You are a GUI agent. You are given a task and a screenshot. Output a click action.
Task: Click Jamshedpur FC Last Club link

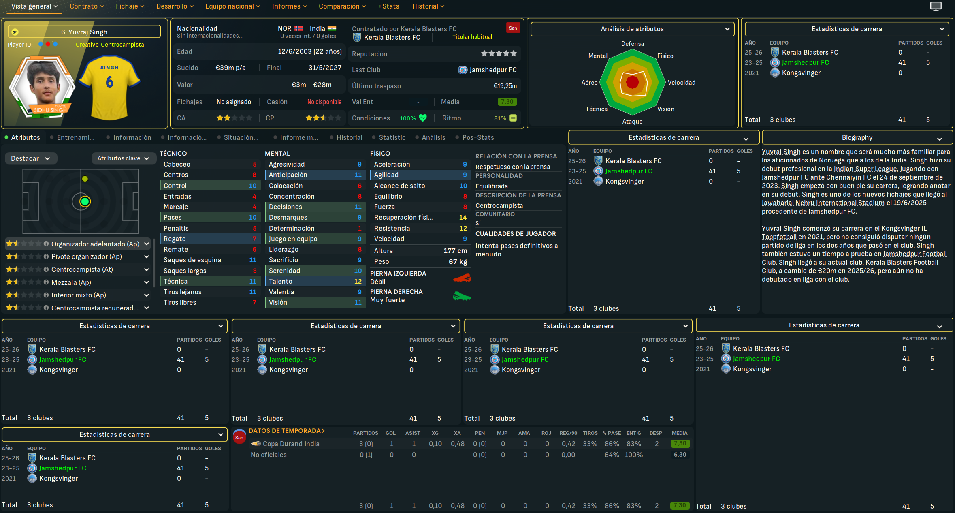(493, 70)
